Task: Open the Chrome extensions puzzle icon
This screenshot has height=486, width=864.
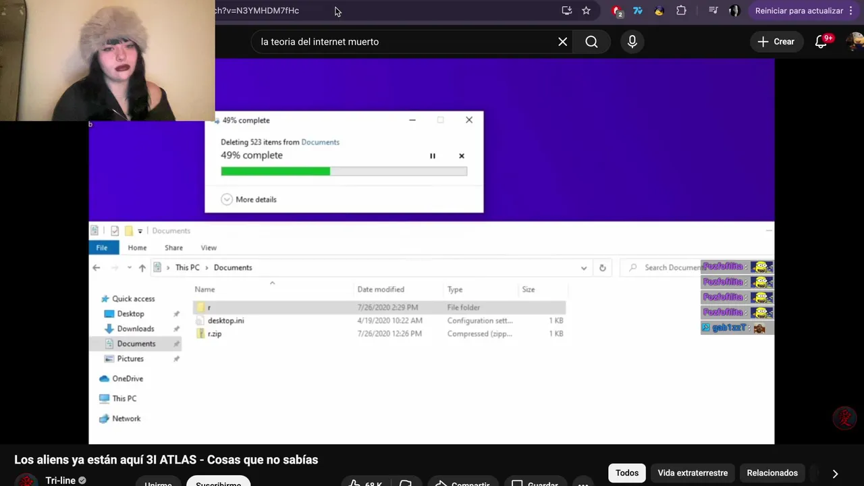Action: [x=681, y=11]
